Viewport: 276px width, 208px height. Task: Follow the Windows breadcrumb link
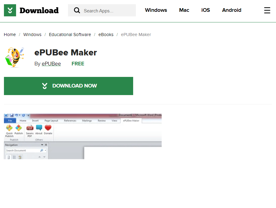click(x=32, y=35)
